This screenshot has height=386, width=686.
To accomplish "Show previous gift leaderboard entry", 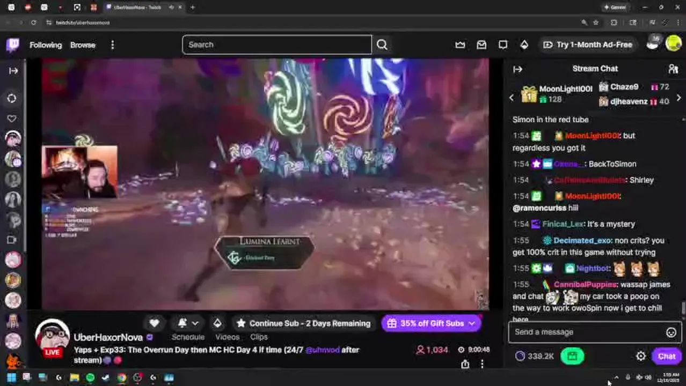I will click(511, 98).
